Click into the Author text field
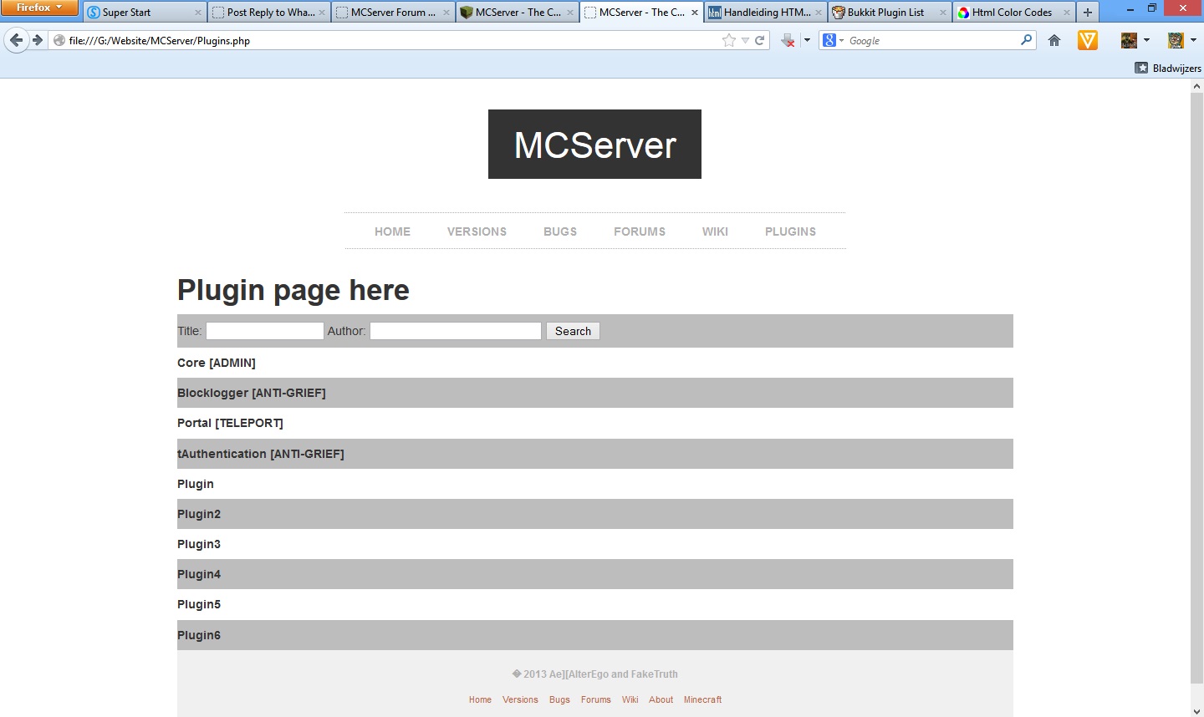Viewport: 1204px width, 717px height. 456,331
